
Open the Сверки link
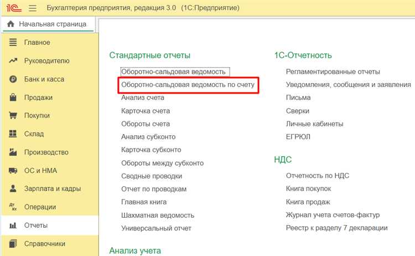pyautogui.click(x=298, y=111)
